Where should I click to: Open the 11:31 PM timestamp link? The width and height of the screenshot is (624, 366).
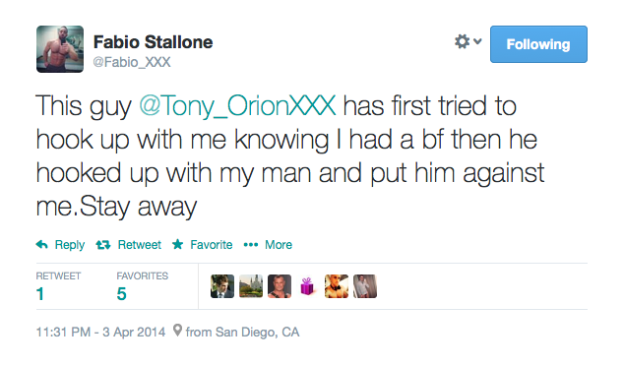click(x=100, y=332)
